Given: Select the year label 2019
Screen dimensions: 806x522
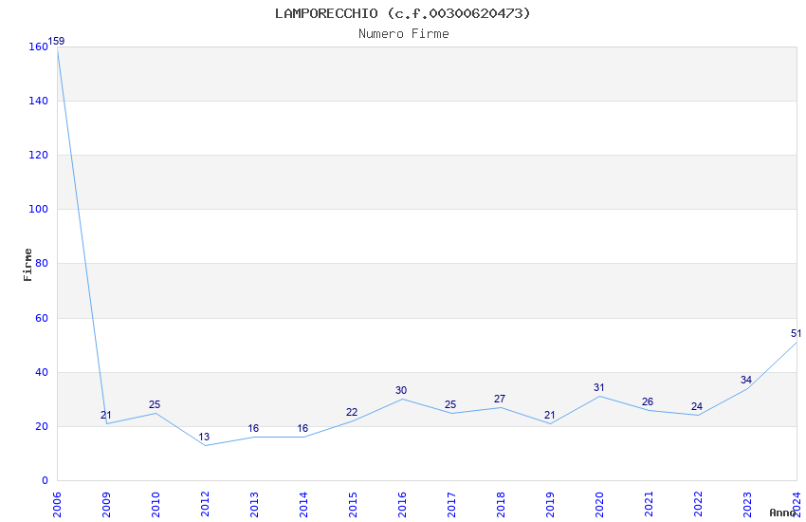Looking at the screenshot, I should [x=551, y=505].
